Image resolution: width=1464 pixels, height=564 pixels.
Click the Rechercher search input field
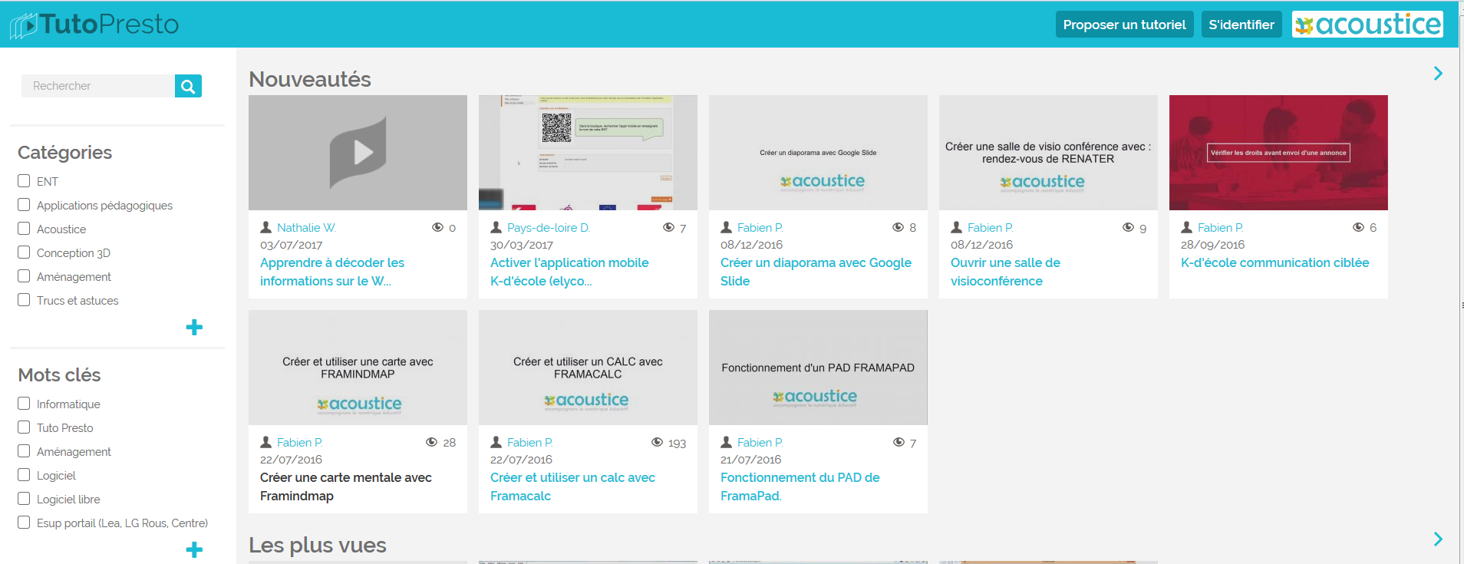point(98,86)
